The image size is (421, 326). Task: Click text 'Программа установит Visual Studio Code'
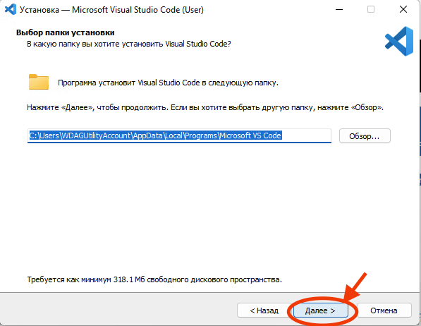(129, 83)
